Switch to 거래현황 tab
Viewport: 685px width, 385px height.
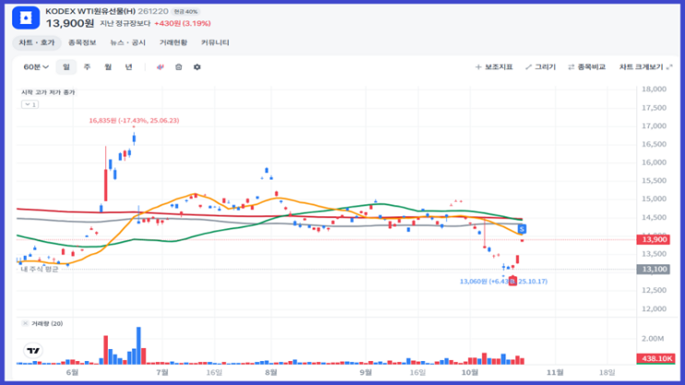[173, 42]
